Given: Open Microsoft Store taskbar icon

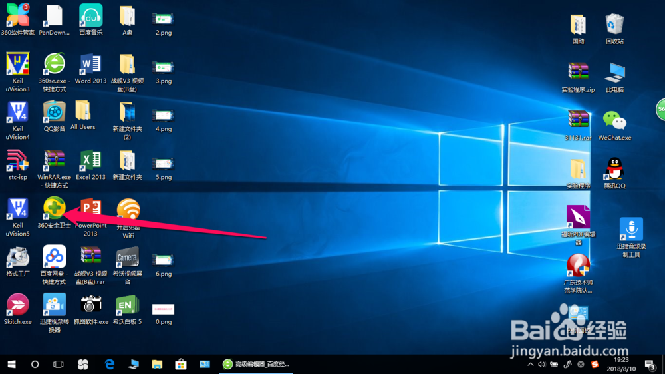Looking at the screenshot, I should 181,364.
